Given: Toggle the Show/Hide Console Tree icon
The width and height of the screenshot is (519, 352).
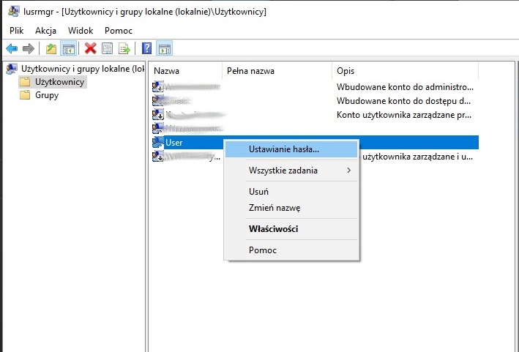Looking at the screenshot, I should pos(69,48).
